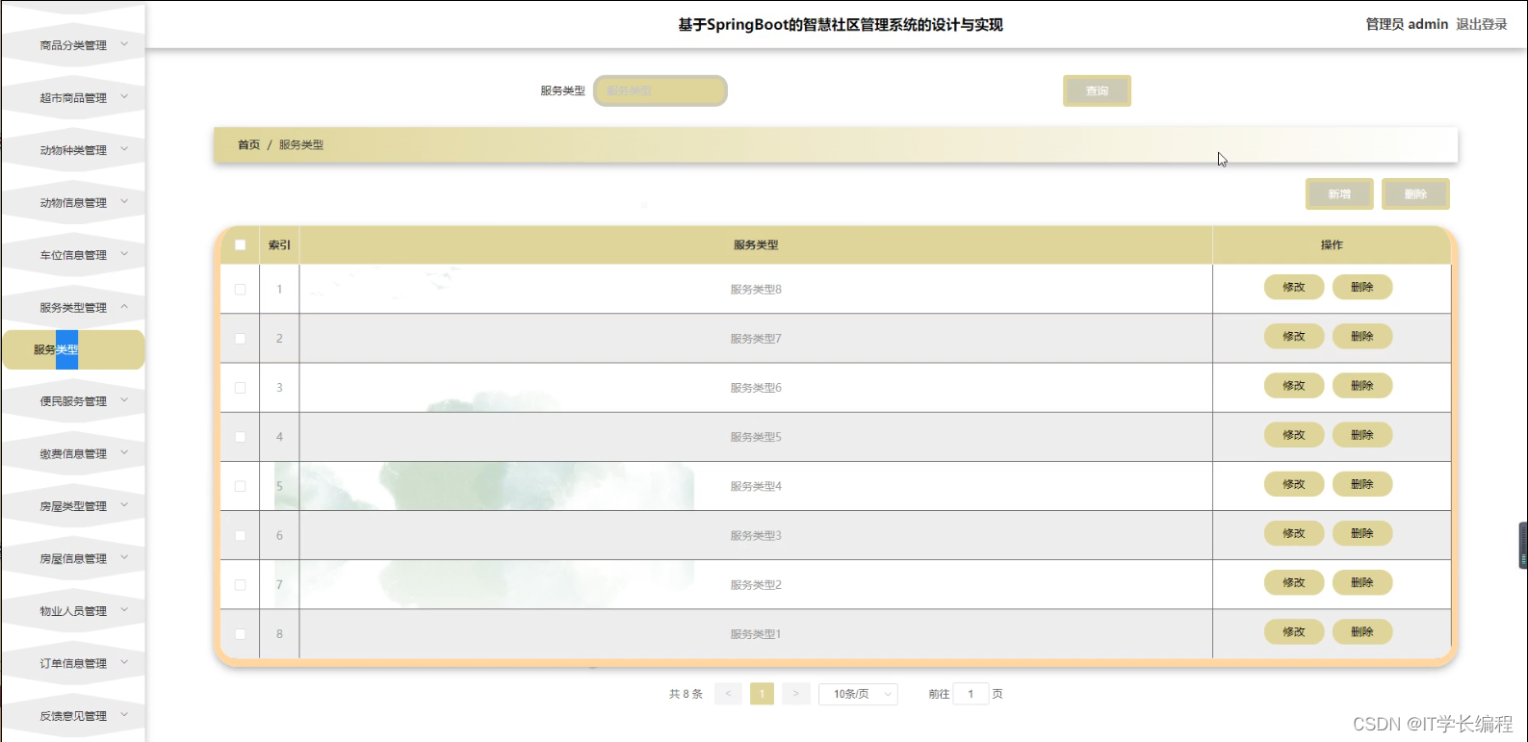
Task: Expand 车位信息管理 sidebar menu
Action: click(73, 255)
